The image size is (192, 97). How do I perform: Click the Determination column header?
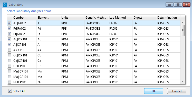(x=168, y=18)
